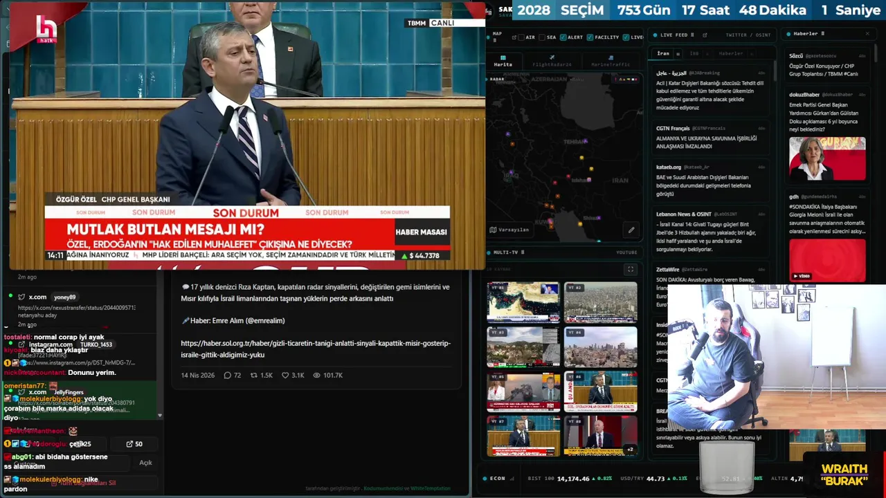Open the haber.sol.org.tr article link
Viewport: 886px width, 498px height.
(316, 349)
